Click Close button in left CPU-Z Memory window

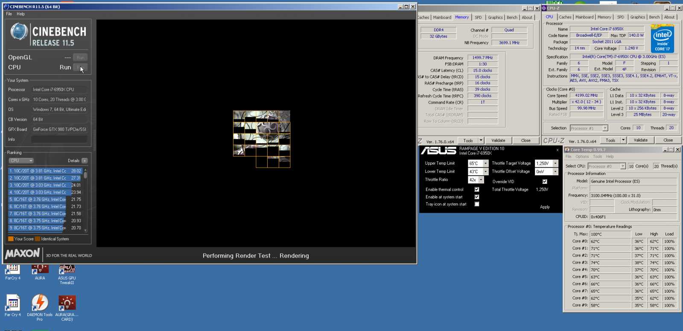[x=525, y=140]
